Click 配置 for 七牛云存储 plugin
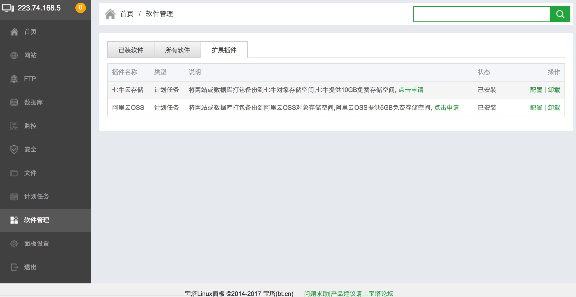 (x=536, y=90)
